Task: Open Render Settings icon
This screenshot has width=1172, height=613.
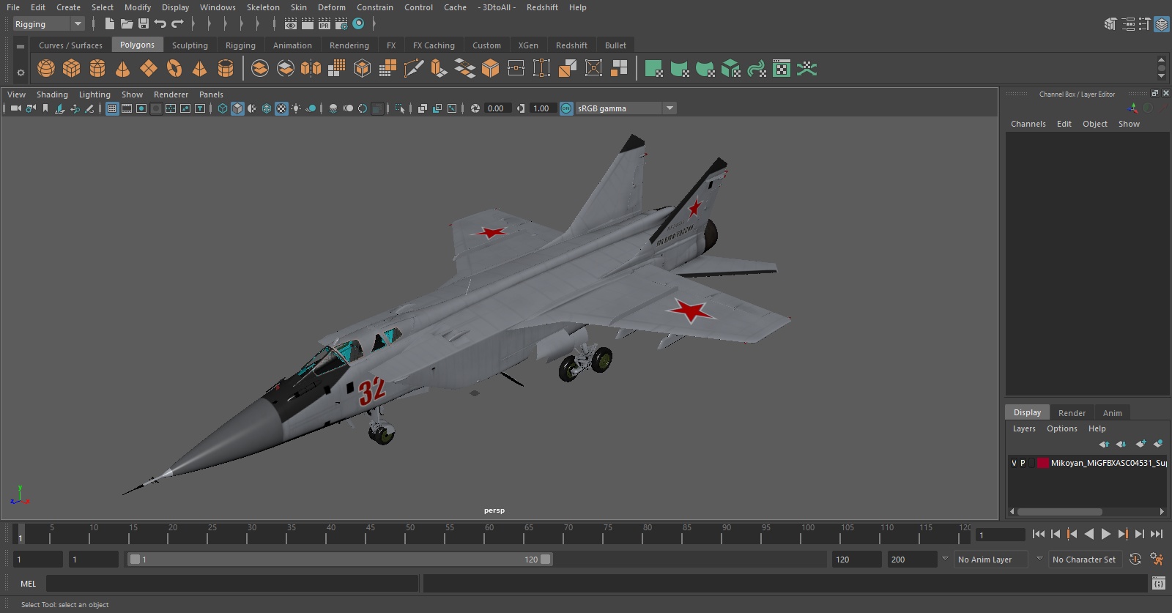Action: pyautogui.click(x=341, y=24)
